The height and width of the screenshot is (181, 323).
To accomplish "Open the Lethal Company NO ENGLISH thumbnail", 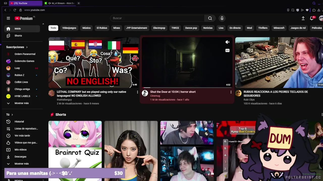I will (94, 63).
